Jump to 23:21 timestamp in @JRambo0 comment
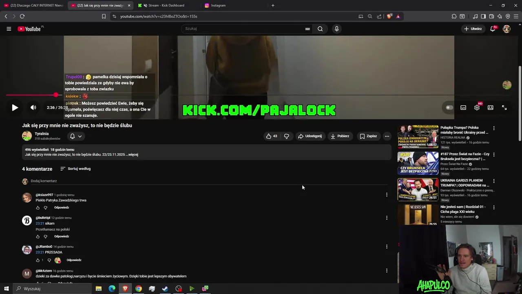Viewport: 522px width, 294px height. pyautogui.click(x=40, y=252)
